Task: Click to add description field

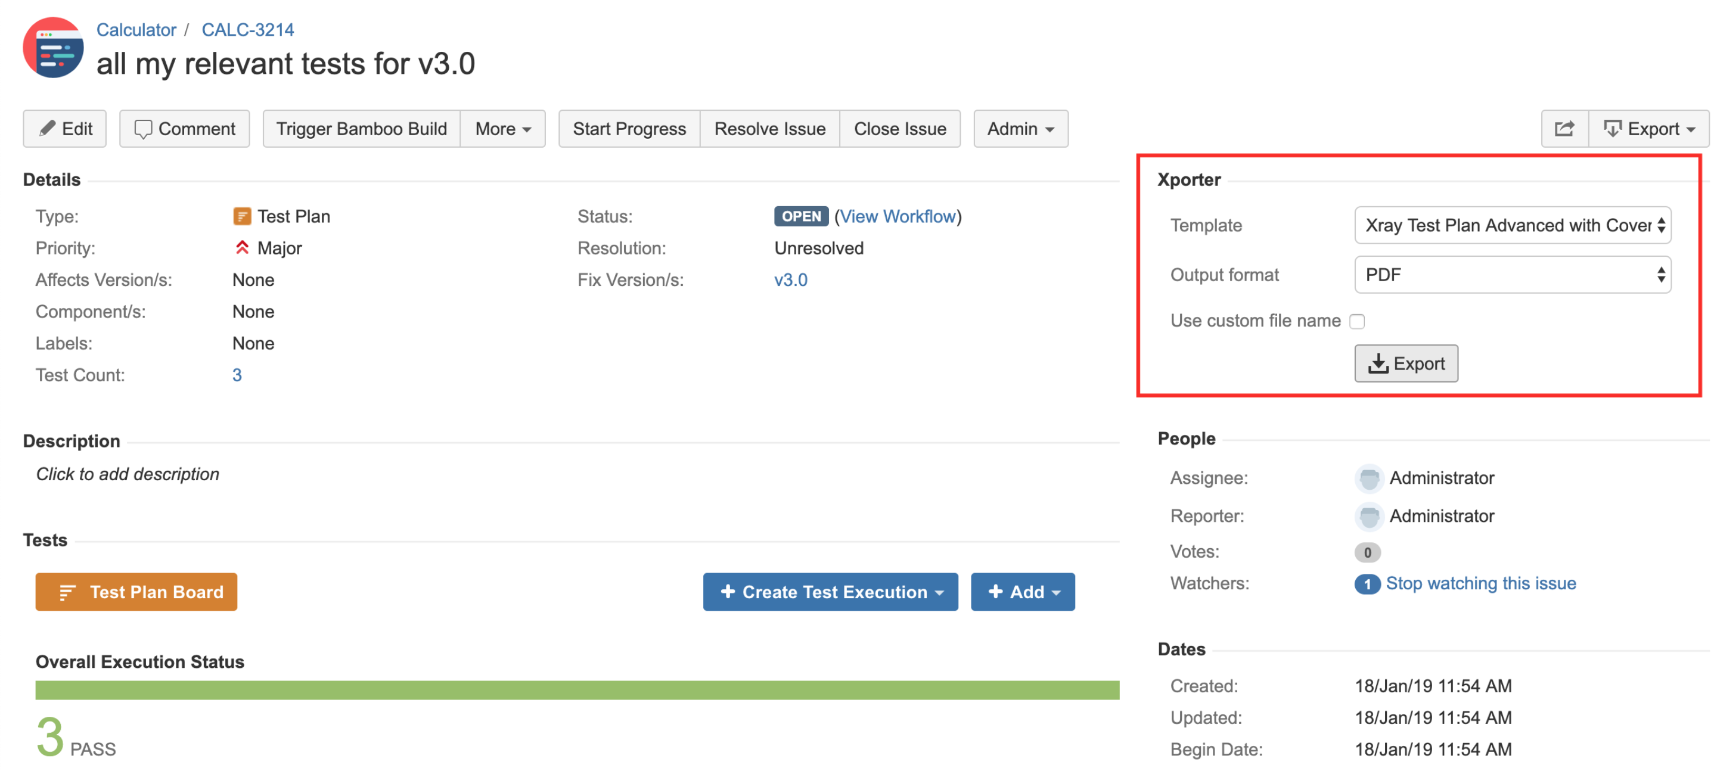Action: (127, 474)
